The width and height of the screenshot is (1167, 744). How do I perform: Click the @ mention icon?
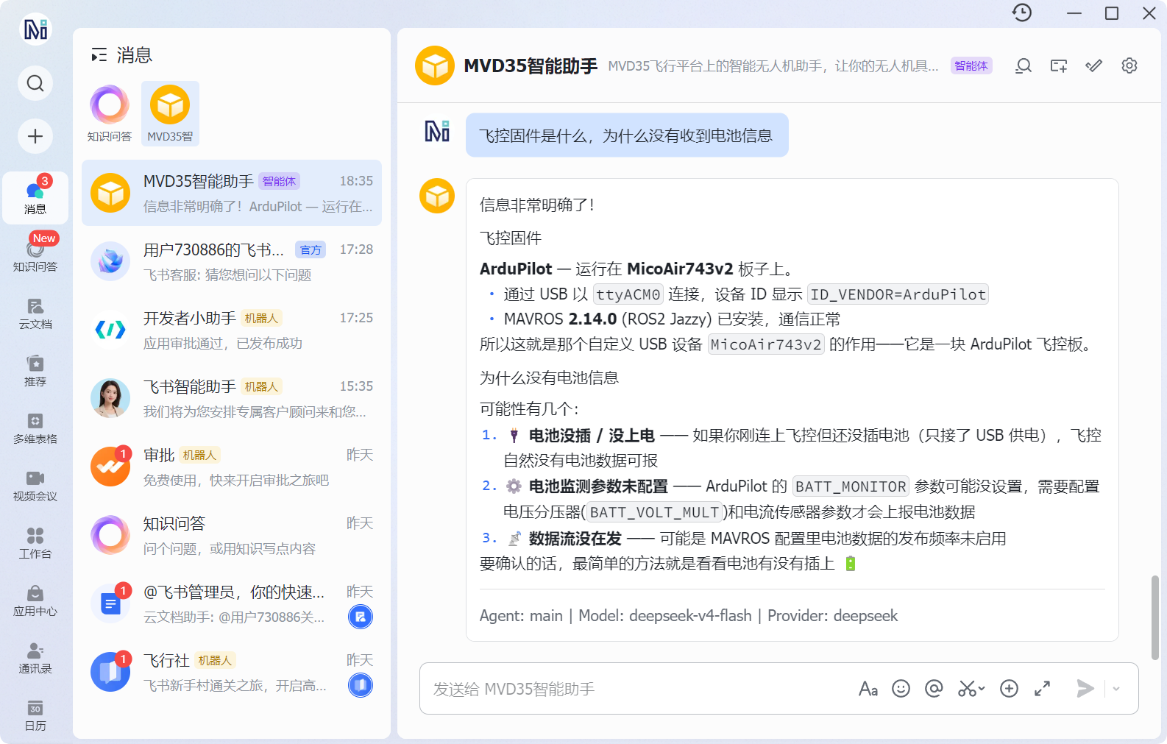click(x=934, y=689)
